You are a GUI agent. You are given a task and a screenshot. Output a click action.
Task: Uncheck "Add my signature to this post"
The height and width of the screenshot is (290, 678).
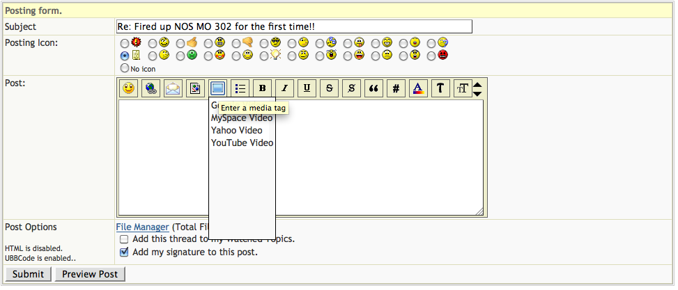click(x=125, y=252)
